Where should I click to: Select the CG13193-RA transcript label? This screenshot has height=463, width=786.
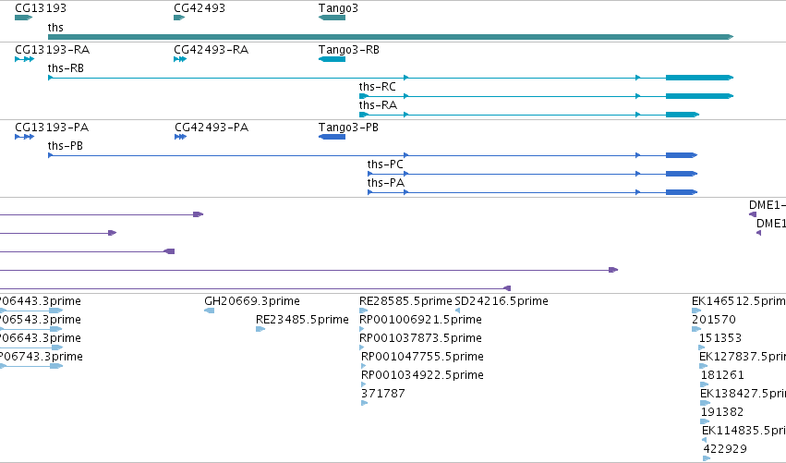pos(52,50)
